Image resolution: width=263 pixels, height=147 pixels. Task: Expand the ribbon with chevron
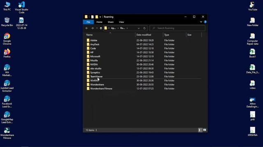pyautogui.click(x=201, y=22)
